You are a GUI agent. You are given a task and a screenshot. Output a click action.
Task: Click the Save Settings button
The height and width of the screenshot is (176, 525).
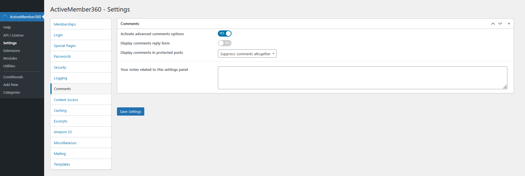(x=130, y=111)
